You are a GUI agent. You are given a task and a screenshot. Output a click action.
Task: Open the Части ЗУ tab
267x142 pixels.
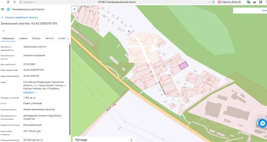pos(49,38)
